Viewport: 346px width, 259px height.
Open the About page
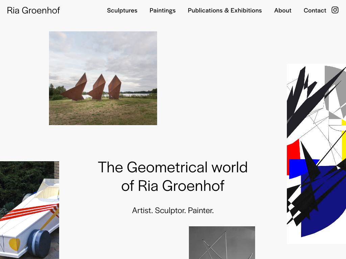click(x=283, y=10)
